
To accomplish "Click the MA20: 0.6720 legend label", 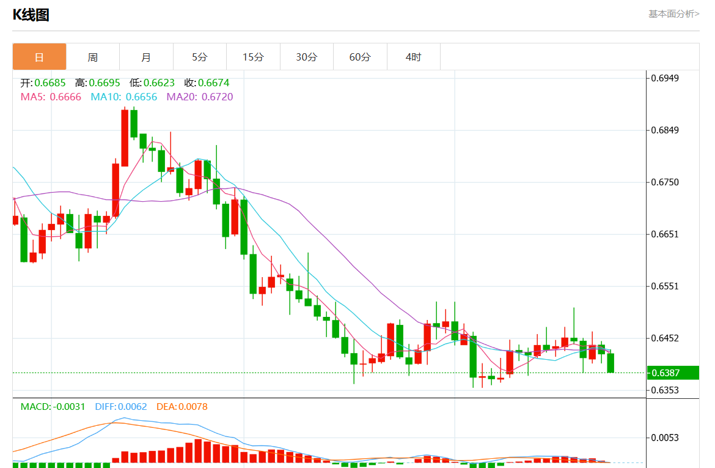I will (x=200, y=97).
